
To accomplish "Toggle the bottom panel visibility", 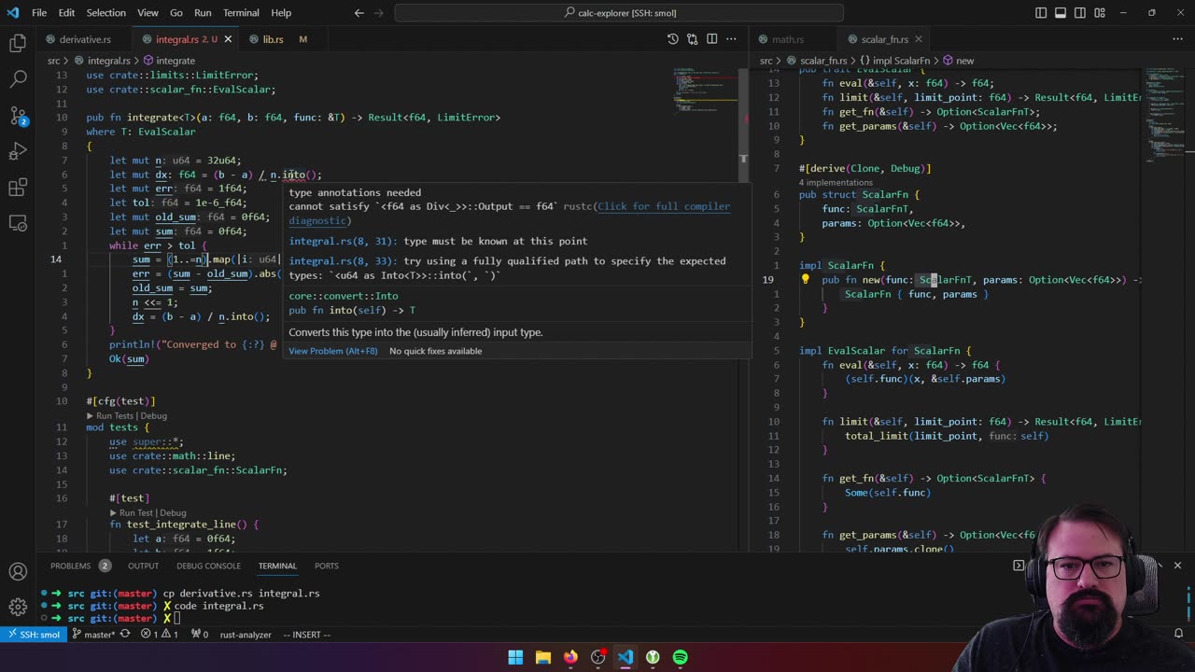I will [x=1061, y=13].
